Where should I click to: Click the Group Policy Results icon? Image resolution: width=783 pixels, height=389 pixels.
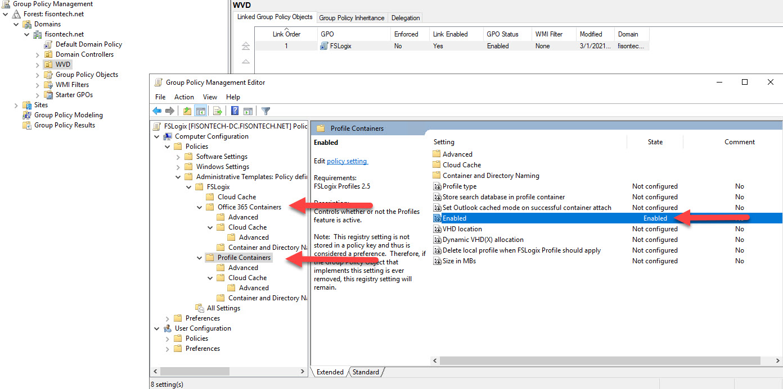27,125
